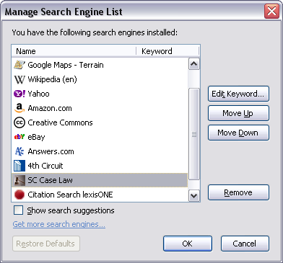Remove the selected search engine
Viewport: 283px width, 263px height.
238,192
